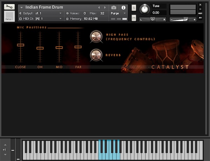Go to next instrument using right arrow
This screenshot has width=210, height=161.
tap(104, 7)
